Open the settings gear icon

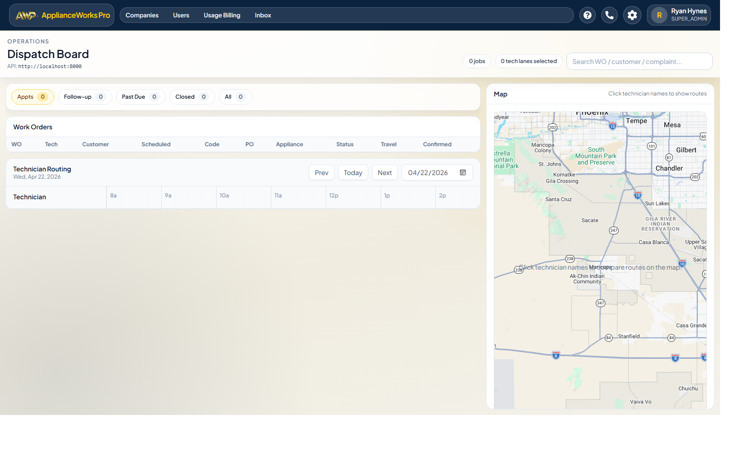click(632, 15)
